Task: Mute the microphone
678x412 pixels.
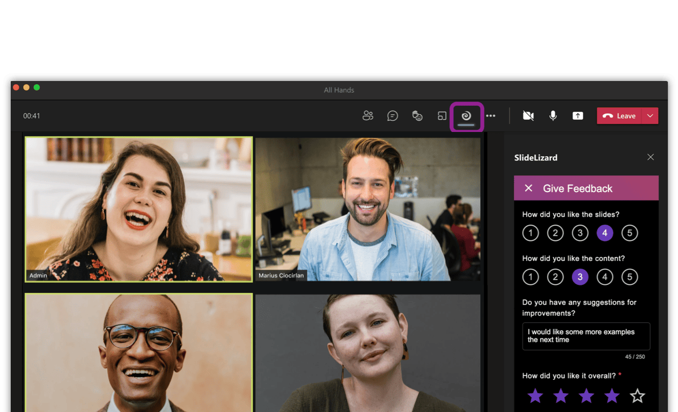Action: tap(553, 116)
